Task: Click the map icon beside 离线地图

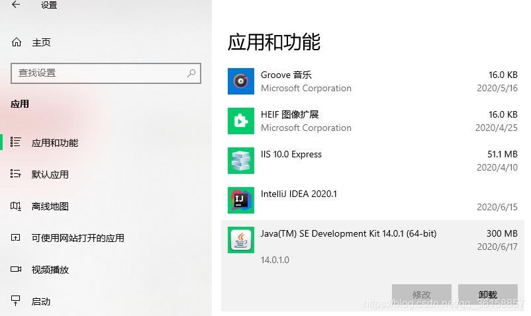Action: (16, 206)
